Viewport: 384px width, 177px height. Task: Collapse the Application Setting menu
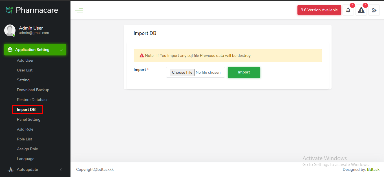[61, 50]
